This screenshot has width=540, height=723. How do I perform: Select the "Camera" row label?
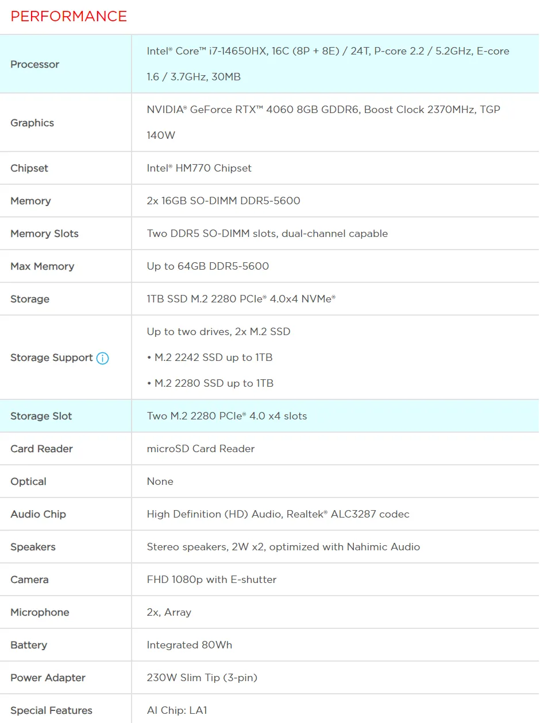[x=29, y=580]
